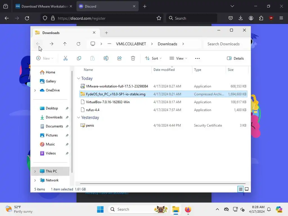Expand Network tree node

point(35,180)
